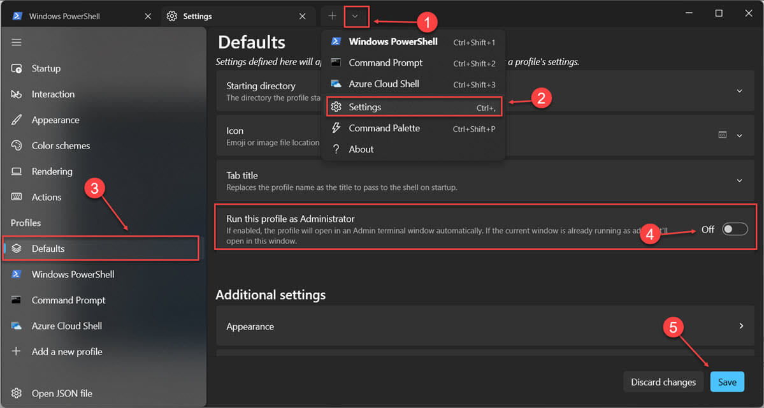The width and height of the screenshot is (764, 408).
Task: Select Azure Cloud Shell from dropdown menu
Action: (413, 84)
